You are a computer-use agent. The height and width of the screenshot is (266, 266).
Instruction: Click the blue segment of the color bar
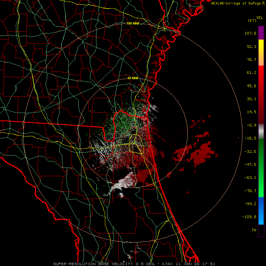[261, 211]
